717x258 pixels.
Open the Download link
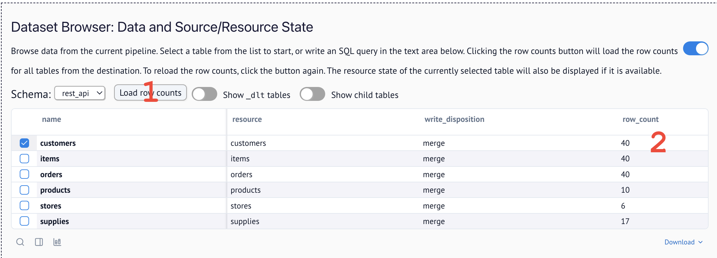pyautogui.click(x=680, y=242)
